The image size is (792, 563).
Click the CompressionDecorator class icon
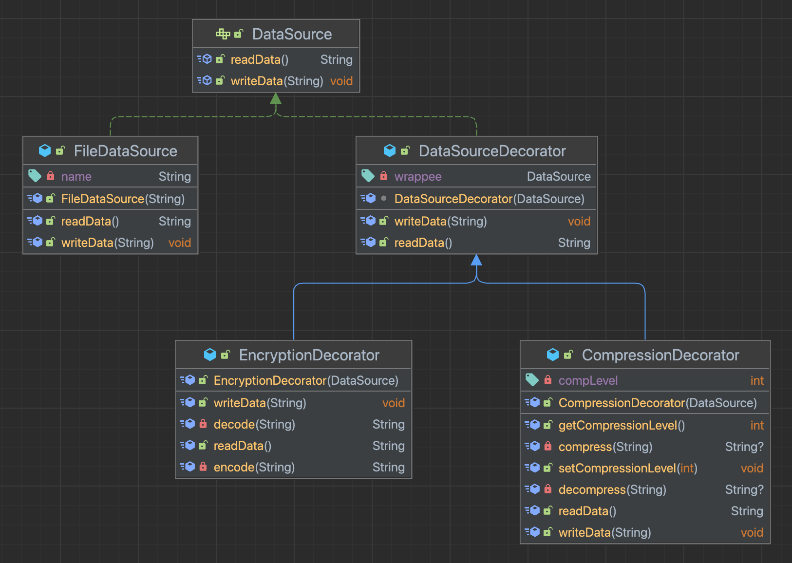point(553,355)
